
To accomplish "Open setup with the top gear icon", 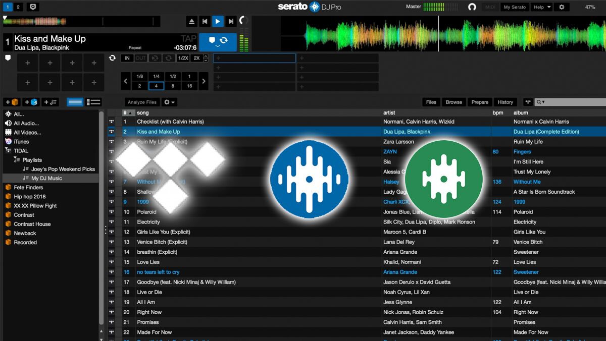I will click(x=561, y=7).
